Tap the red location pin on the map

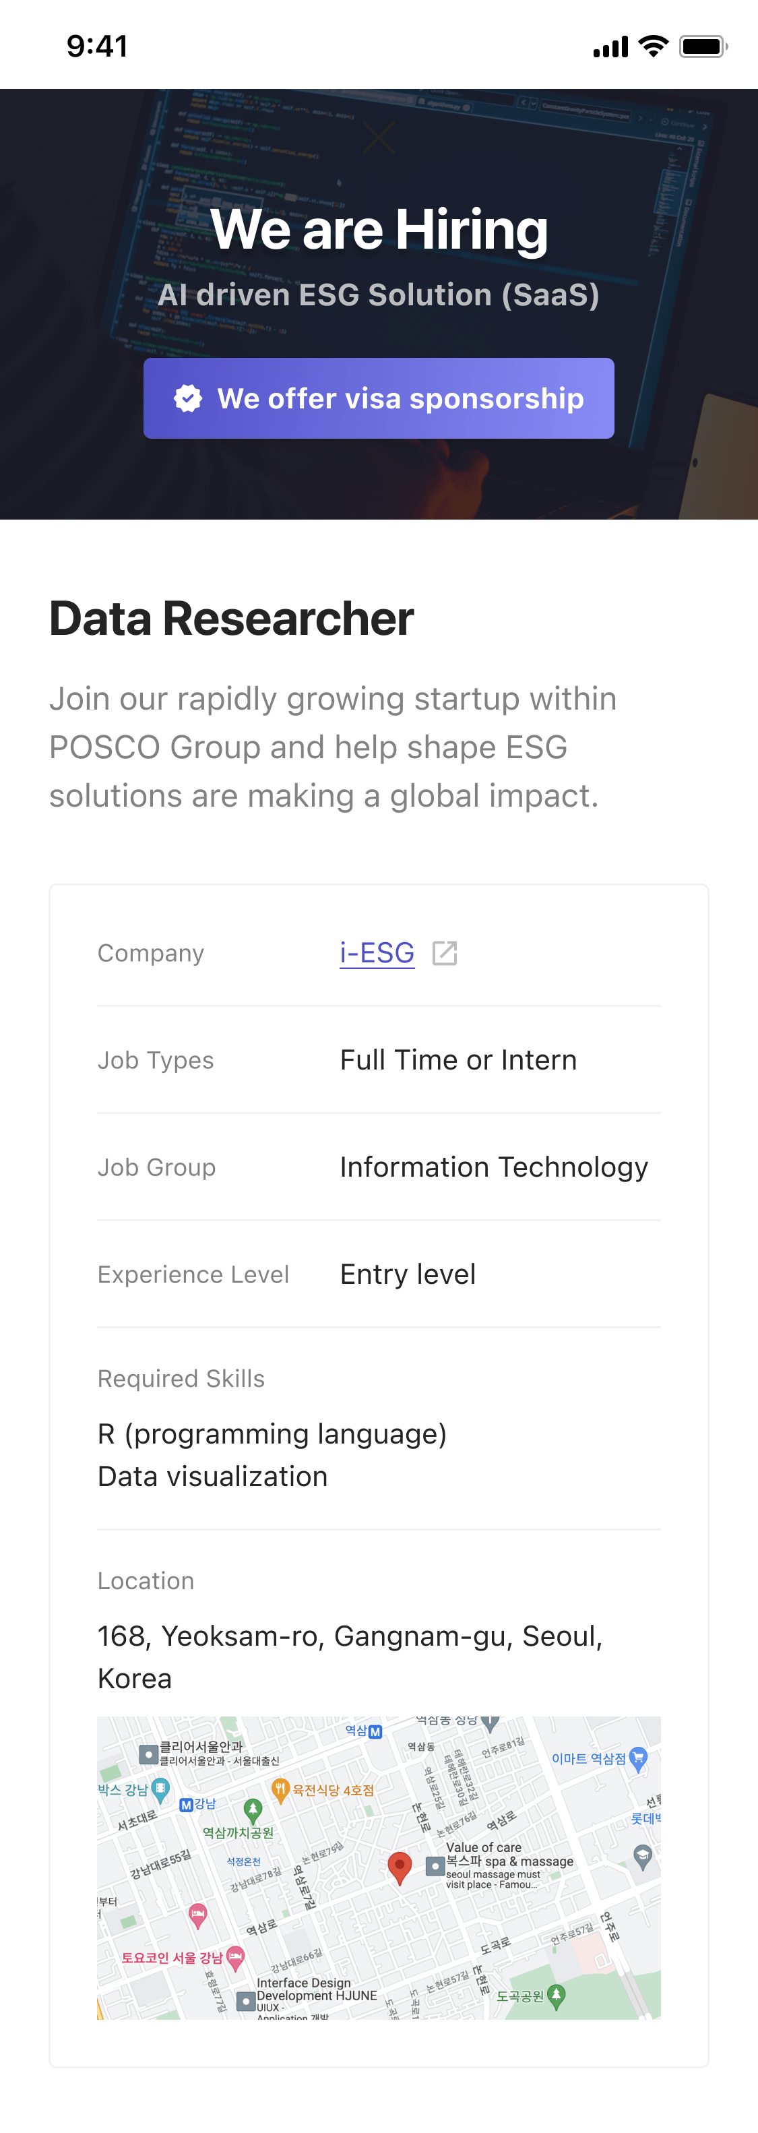tap(400, 1866)
